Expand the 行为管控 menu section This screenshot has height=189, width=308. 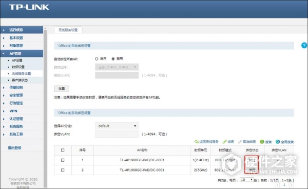click(22, 103)
